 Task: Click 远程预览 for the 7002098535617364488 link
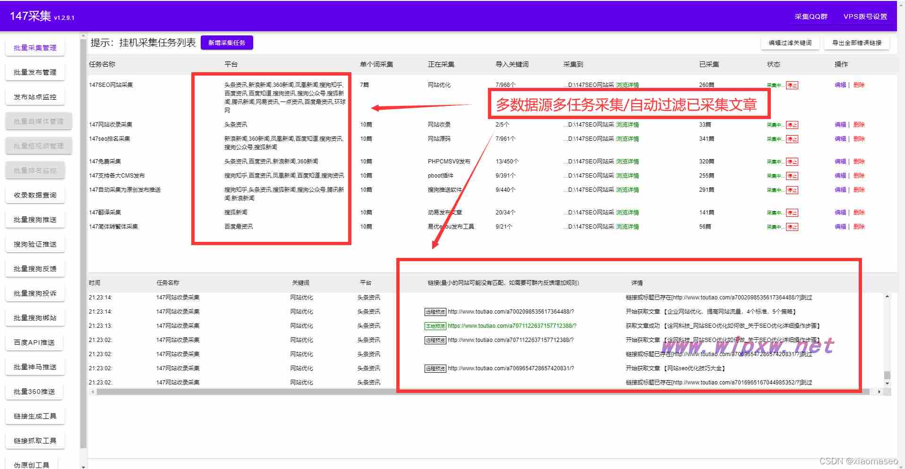[x=435, y=312]
